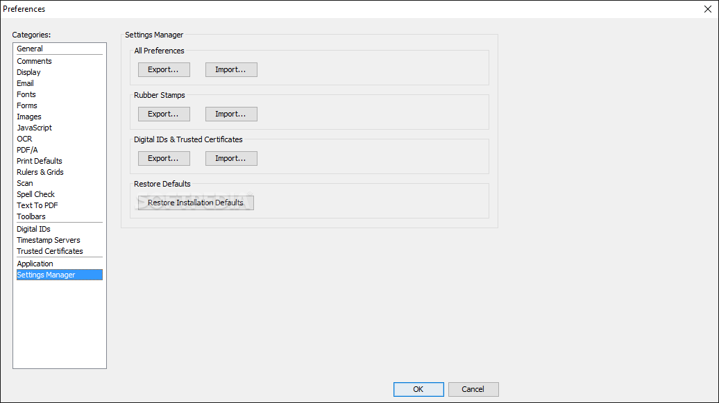This screenshot has width=719, height=403.
Task: Select the Scan category
Action: point(60,183)
